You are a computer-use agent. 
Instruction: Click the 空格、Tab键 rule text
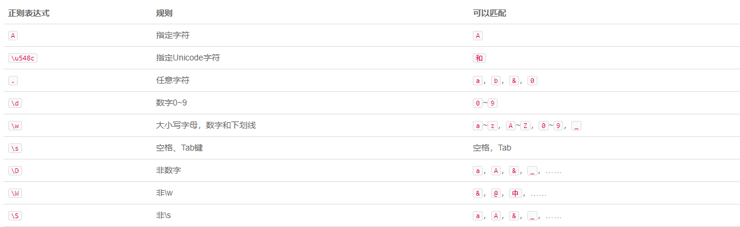pos(179,148)
